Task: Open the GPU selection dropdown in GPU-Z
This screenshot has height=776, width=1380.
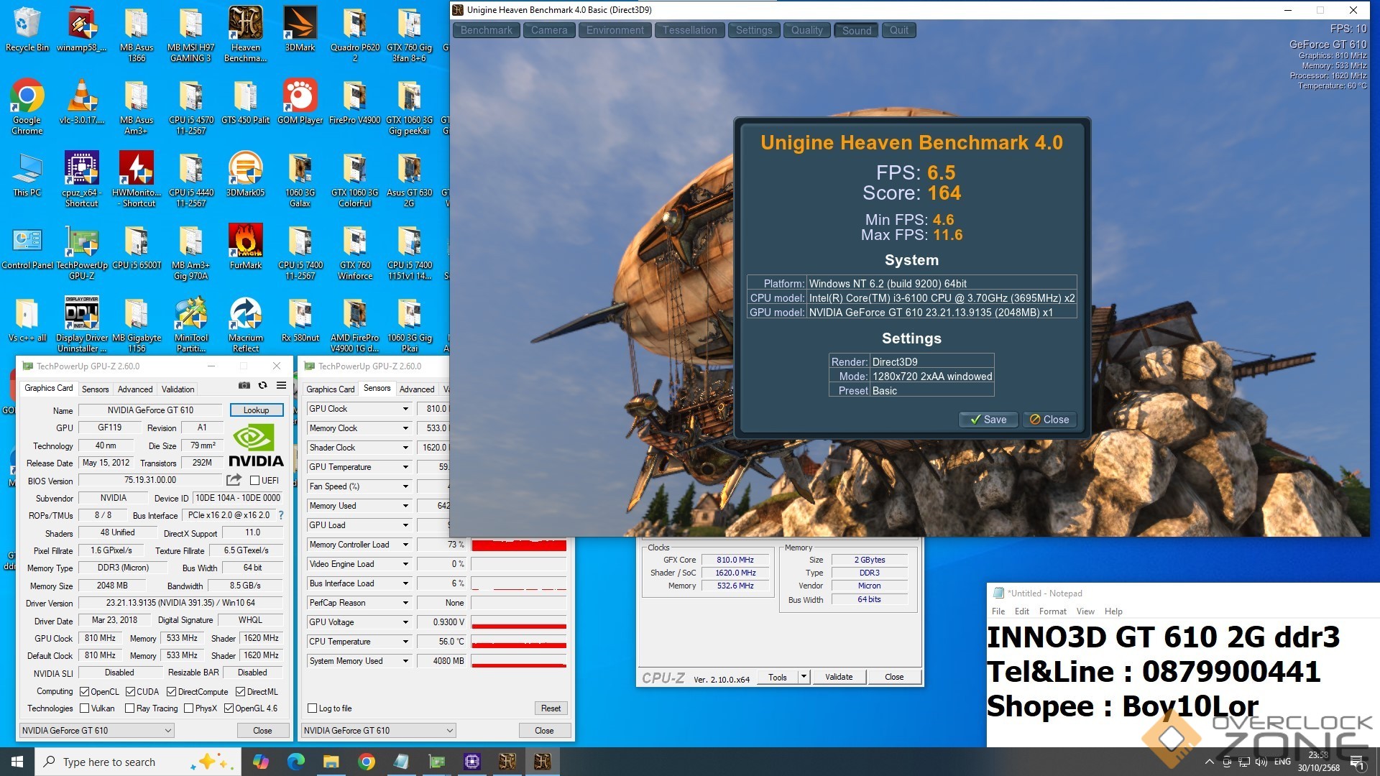Action: point(96,731)
